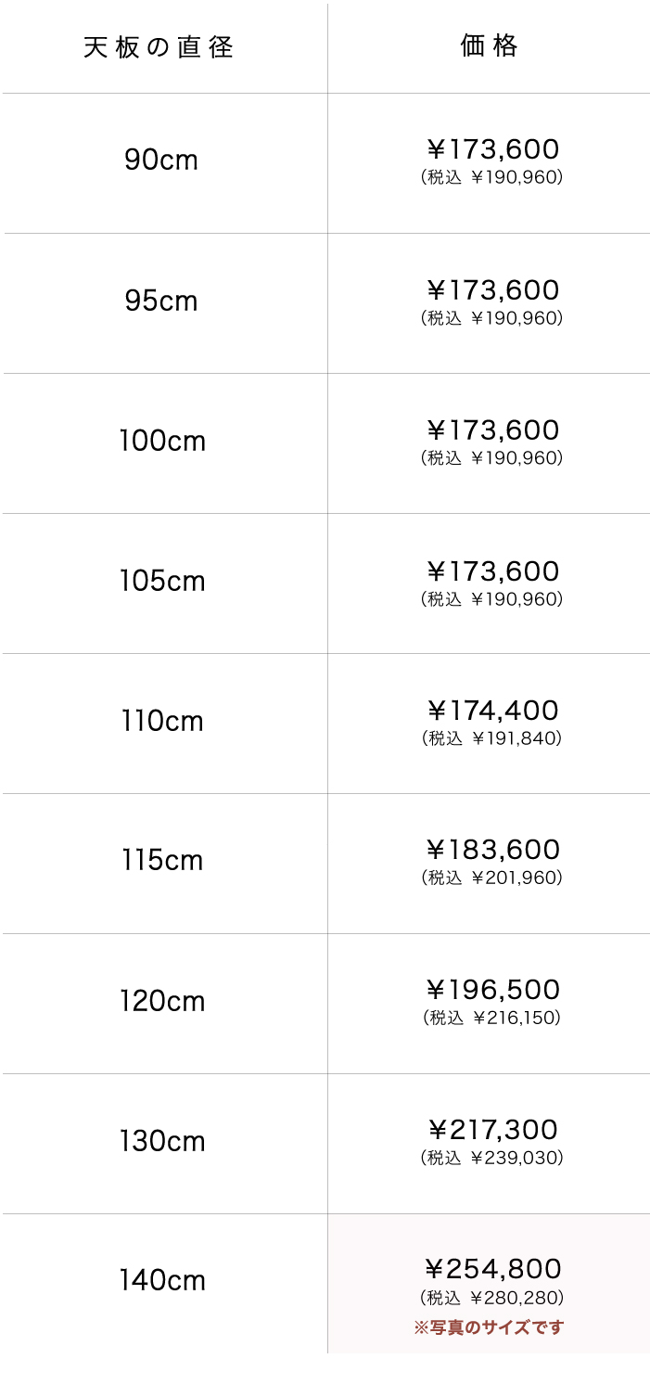Click the ¥174,400 price
Image resolution: width=650 pixels, height=1397 pixels.
492,711
